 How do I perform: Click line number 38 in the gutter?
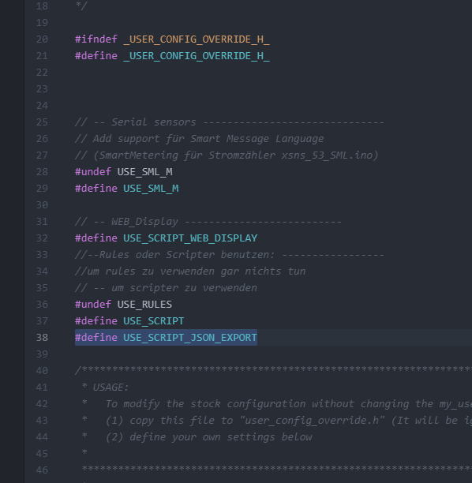[x=42, y=338]
